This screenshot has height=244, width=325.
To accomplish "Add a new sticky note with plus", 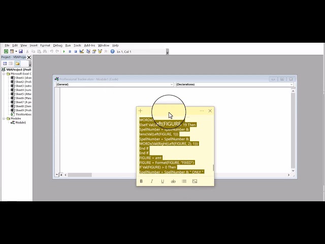I will (x=140, y=111).
